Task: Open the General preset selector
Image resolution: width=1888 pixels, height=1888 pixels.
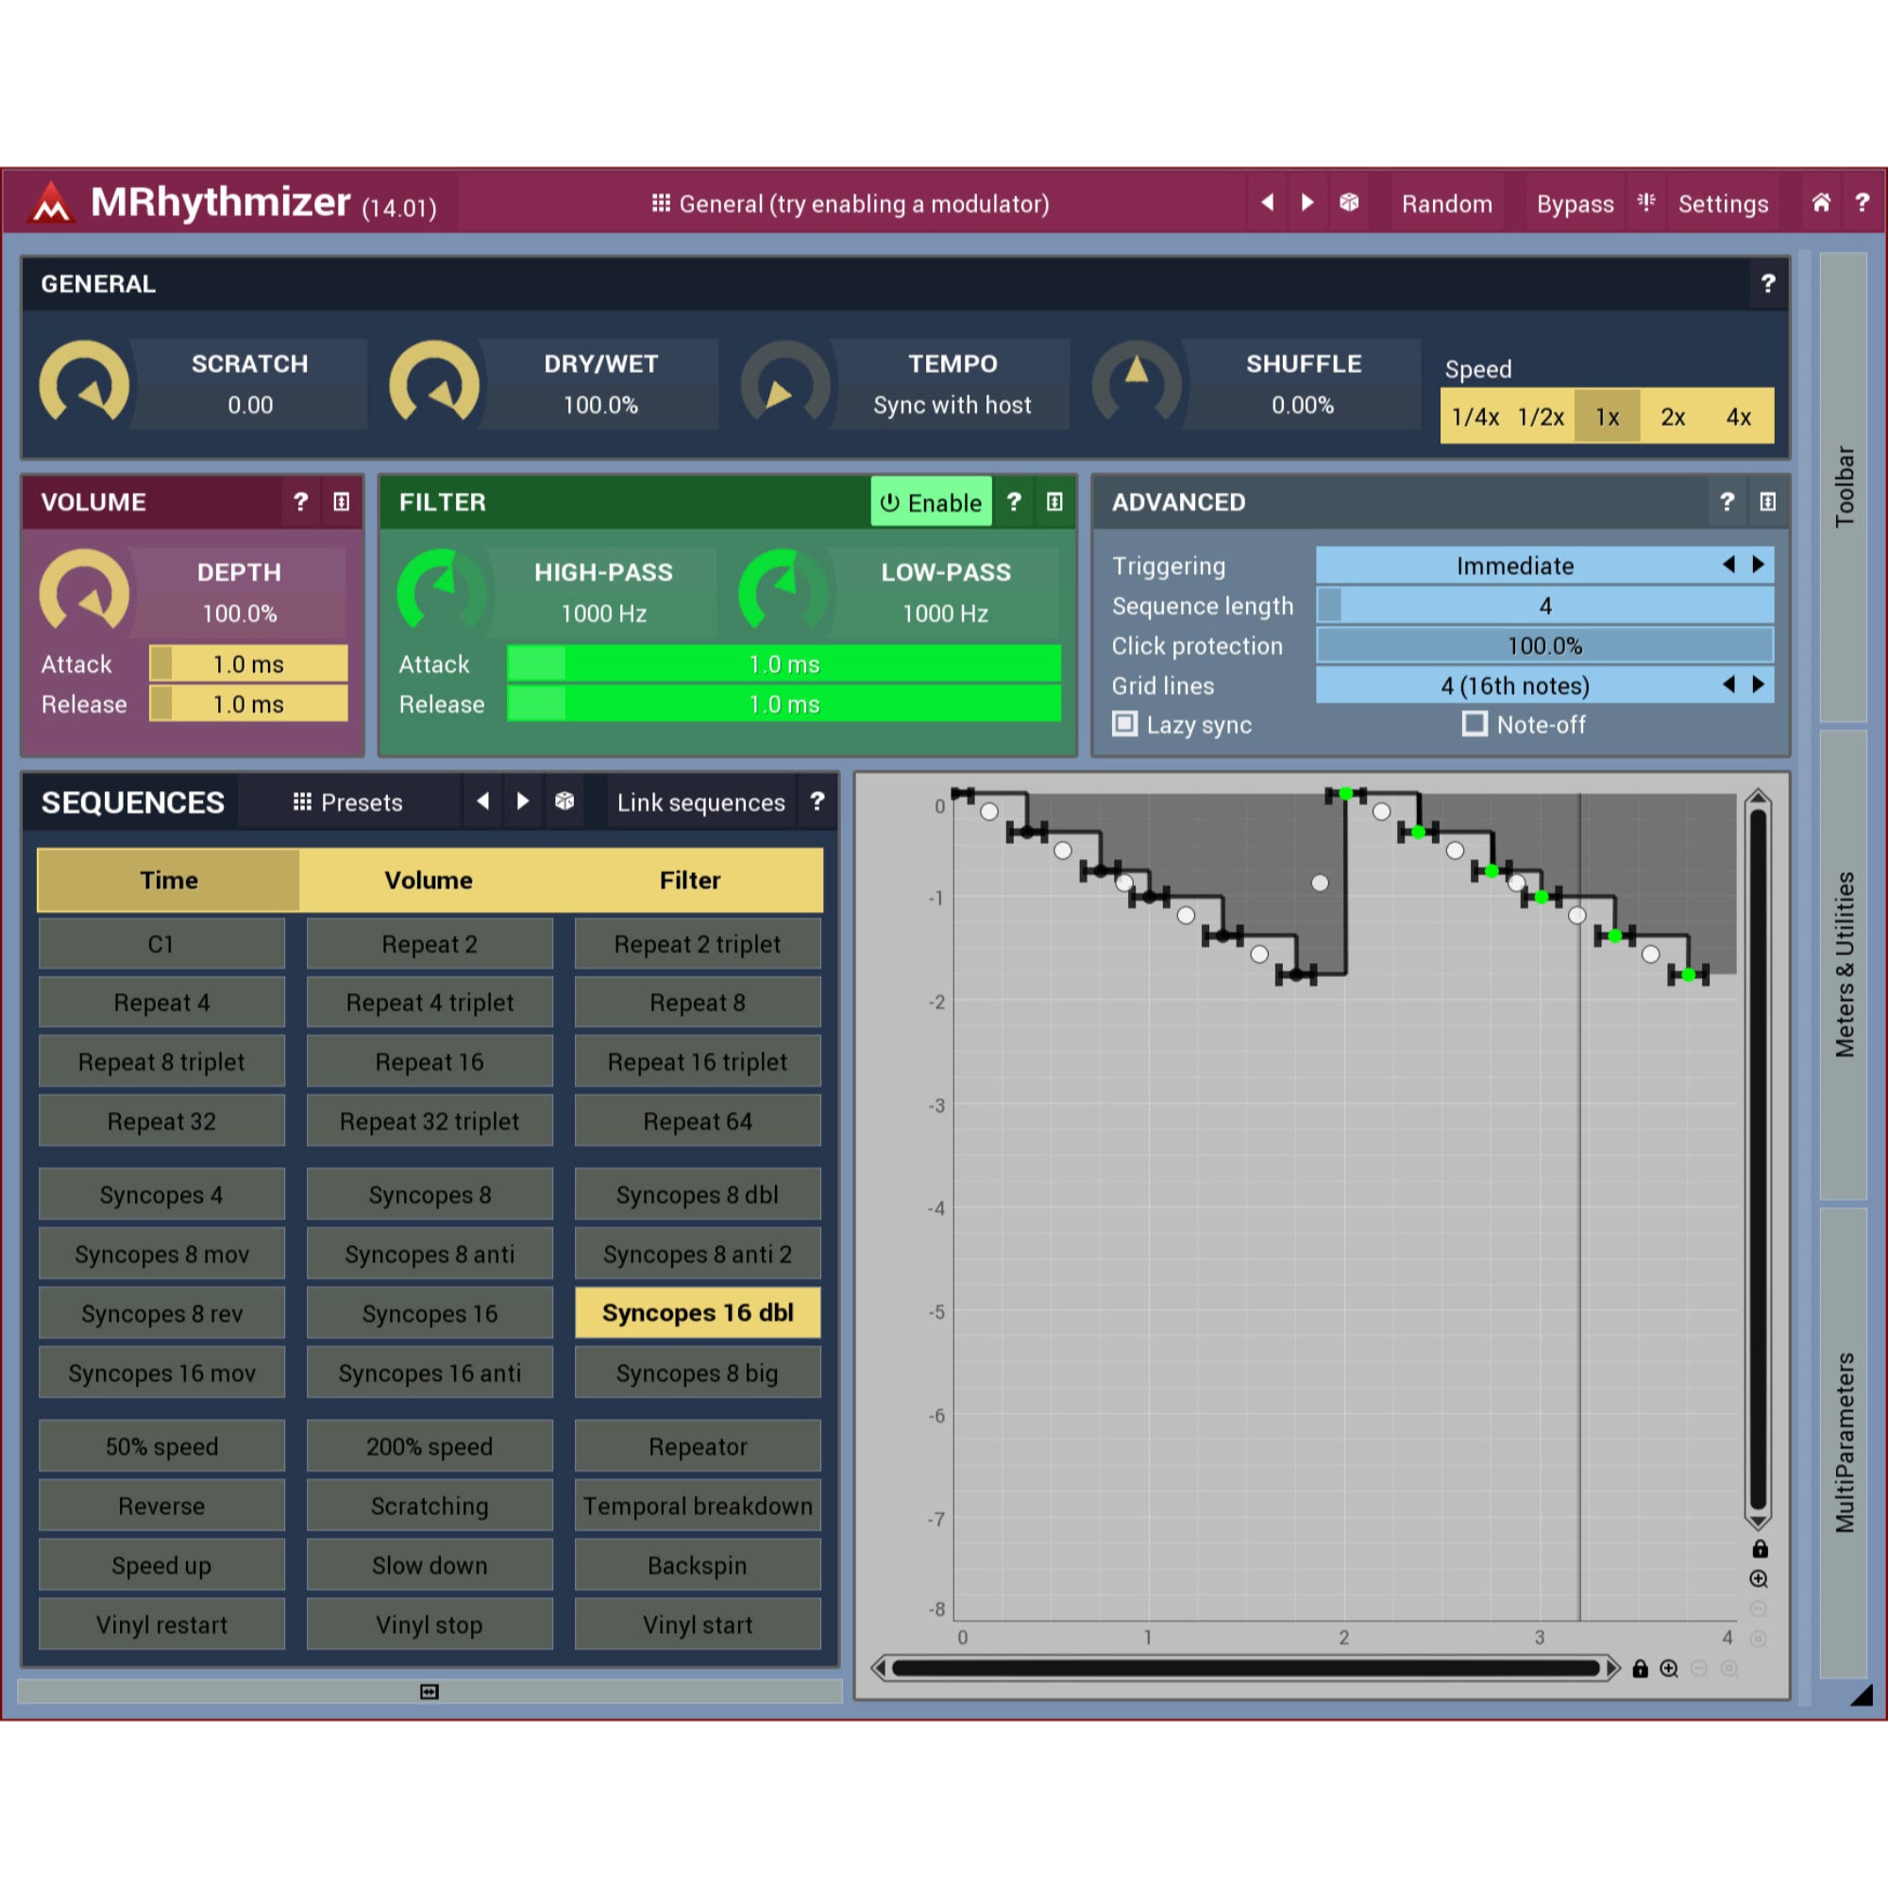Action: pos(851,203)
